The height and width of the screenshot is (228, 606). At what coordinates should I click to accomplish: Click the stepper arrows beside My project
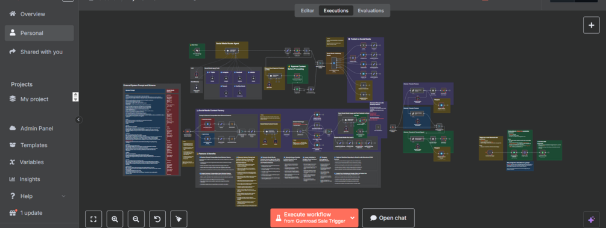pos(76,97)
